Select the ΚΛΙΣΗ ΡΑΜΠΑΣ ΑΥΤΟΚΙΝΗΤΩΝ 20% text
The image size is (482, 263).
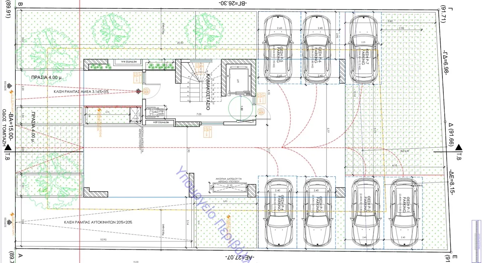click(x=98, y=222)
